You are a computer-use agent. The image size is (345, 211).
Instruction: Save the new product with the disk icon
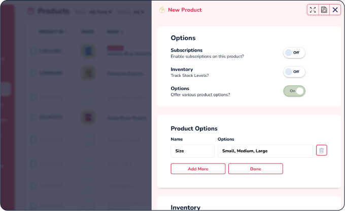tap(324, 10)
